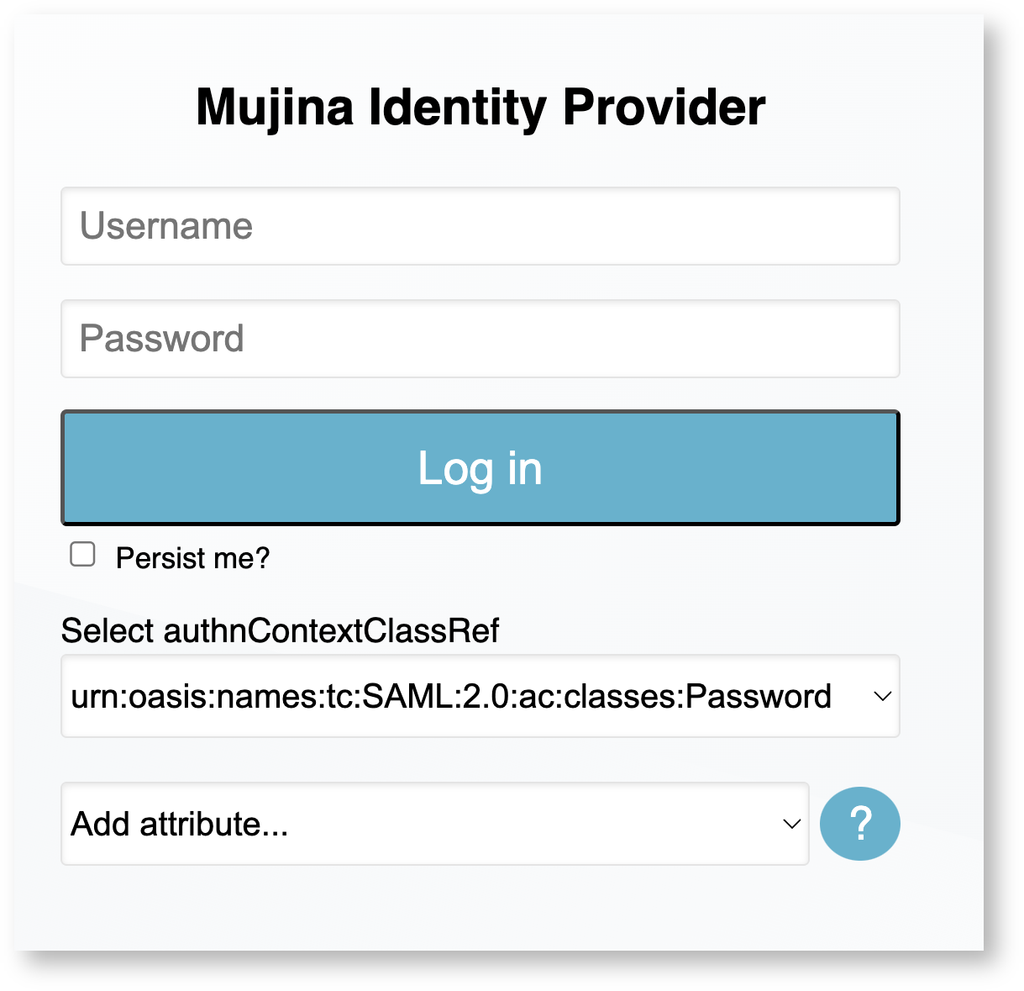Click the 'Username' placeholder text
The image size is (1024, 991).
pos(166,226)
